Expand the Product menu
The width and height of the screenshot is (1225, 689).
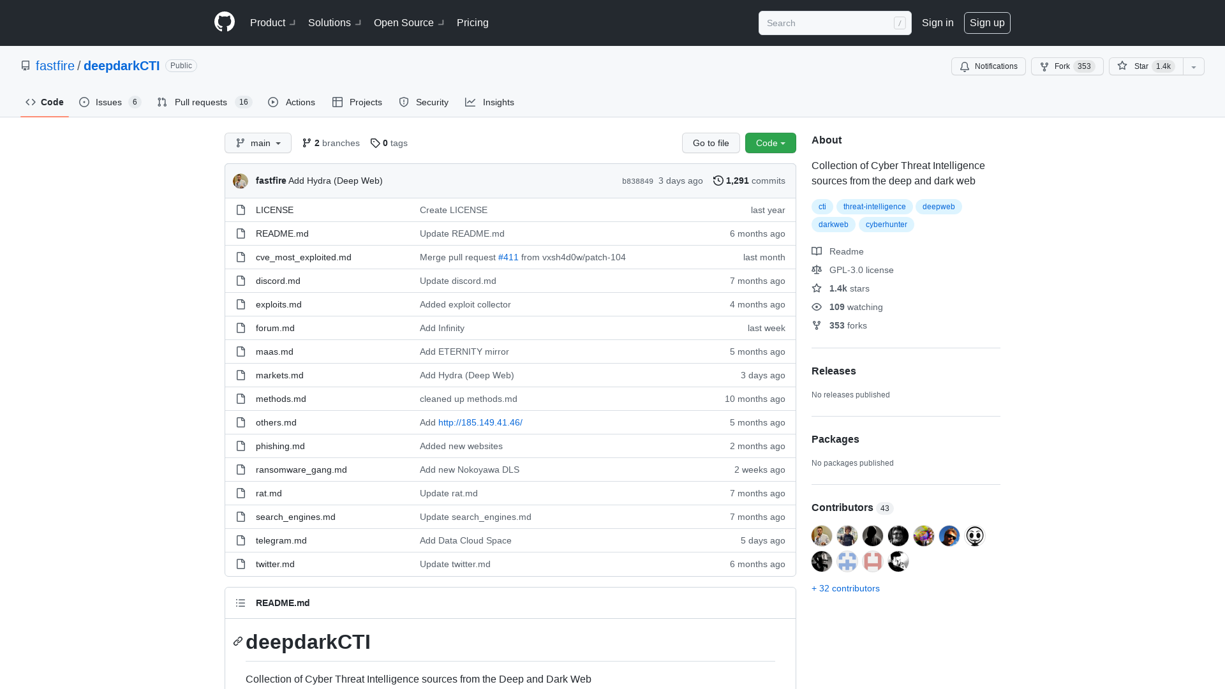coord(272,22)
